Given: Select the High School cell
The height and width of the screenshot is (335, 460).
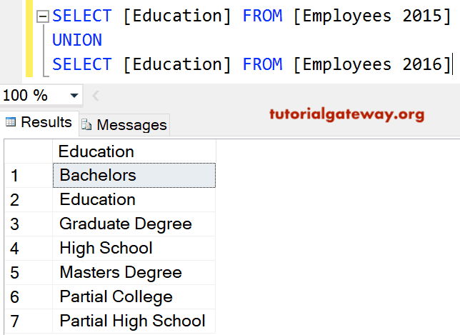Looking at the screenshot, I should [134, 249].
